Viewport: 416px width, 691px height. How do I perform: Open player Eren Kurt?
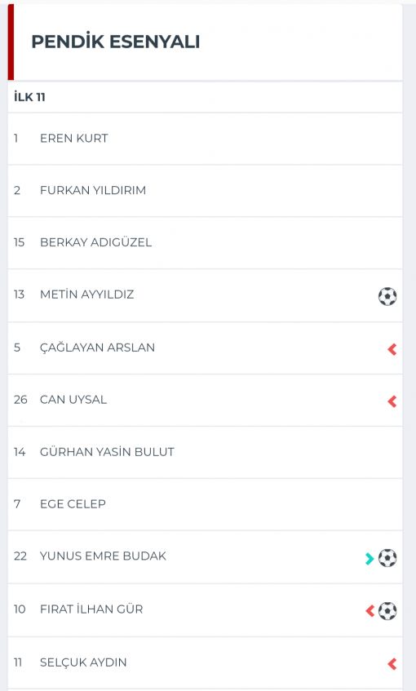point(205,139)
